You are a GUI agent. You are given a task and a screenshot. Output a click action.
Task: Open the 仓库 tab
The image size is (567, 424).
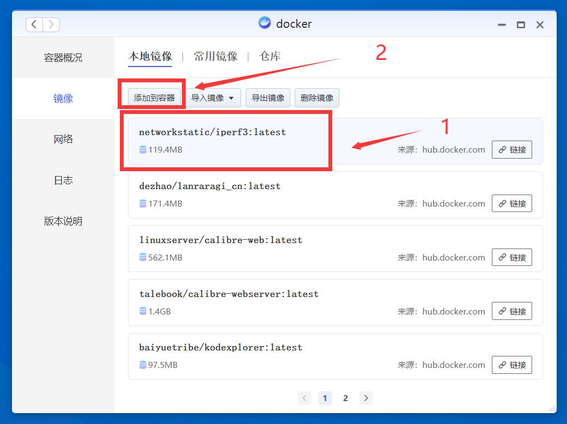(x=269, y=56)
